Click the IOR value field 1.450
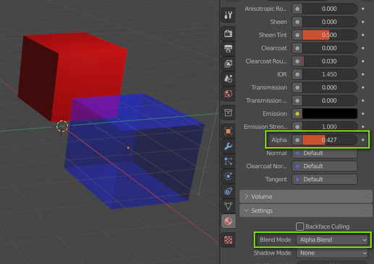The width and height of the screenshot is (374, 264). coord(330,74)
